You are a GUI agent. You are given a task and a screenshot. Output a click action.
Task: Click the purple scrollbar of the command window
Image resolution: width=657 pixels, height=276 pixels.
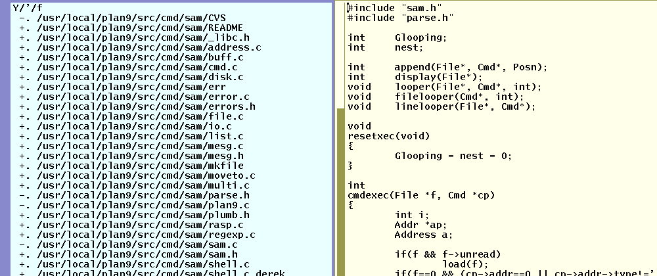tap(5, 131)
